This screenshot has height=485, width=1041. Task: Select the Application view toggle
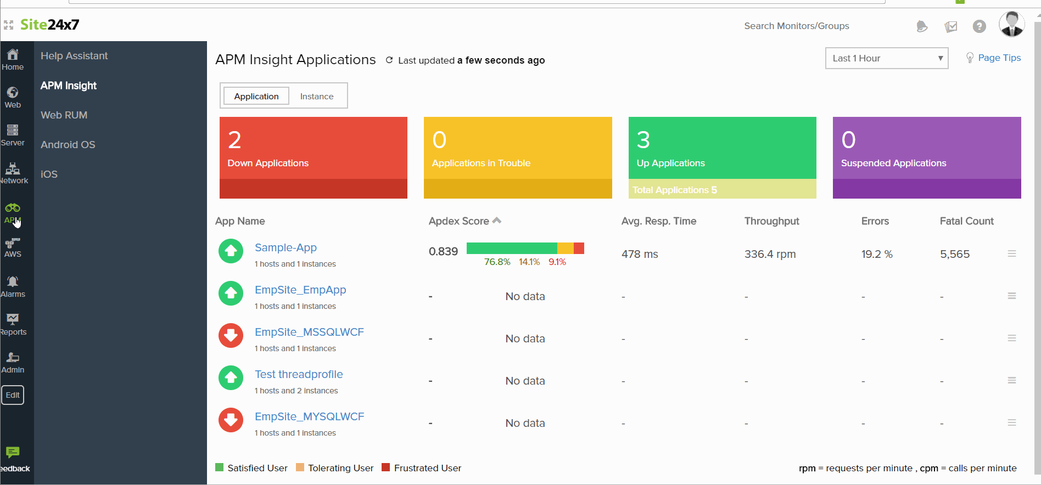click(x=256, y=97)
